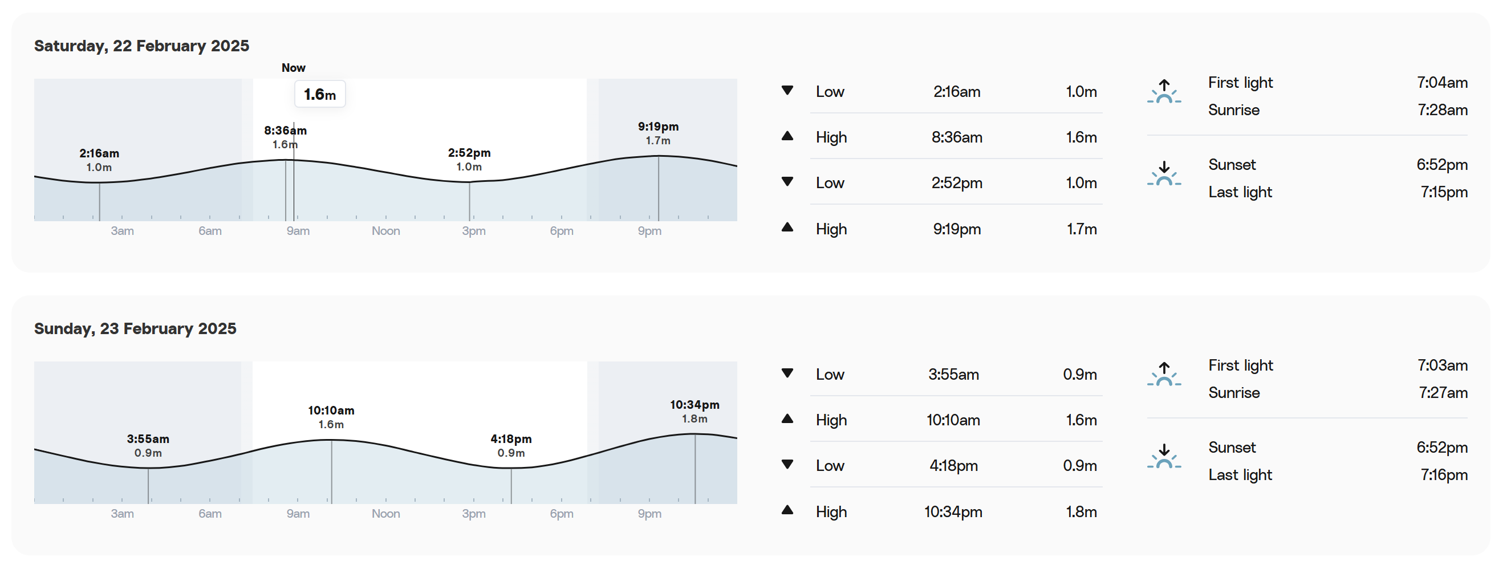This screenshot has width=1511, height=573.
Task: Click down arrow beside Sunday 4:18pm Low
Action: click(787, 465)
